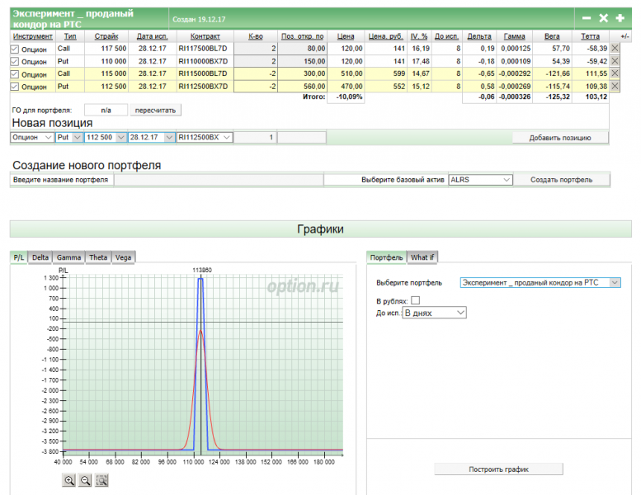Screen dimensions: 641x495
Task: Remove the Put 112 500 position row
Action: coord(615,86)
